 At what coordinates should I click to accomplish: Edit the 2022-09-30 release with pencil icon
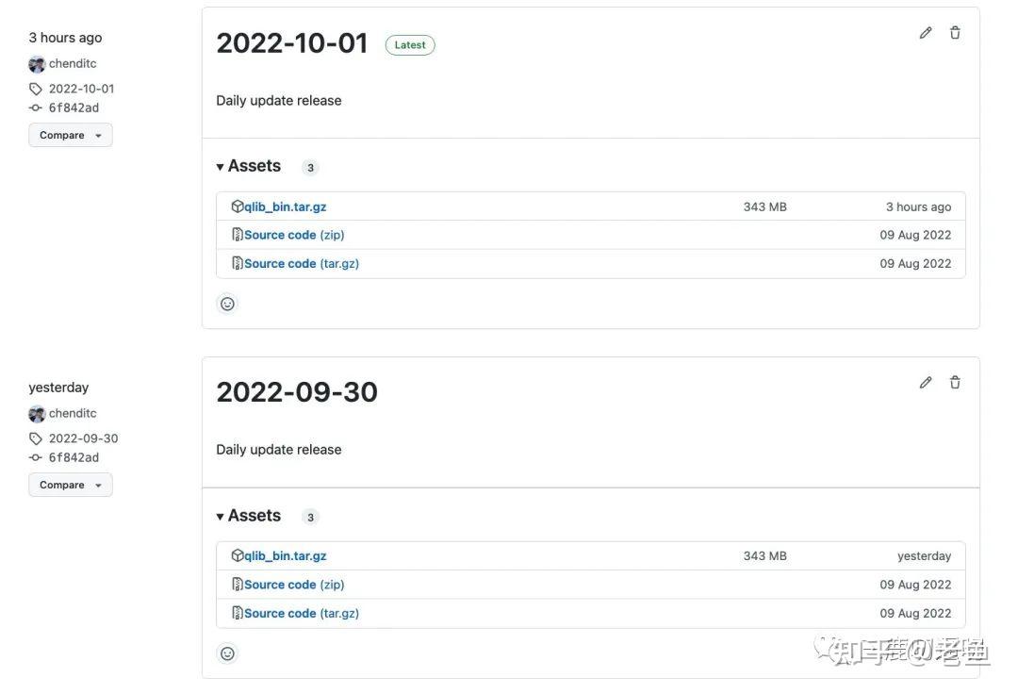point(926,383)
